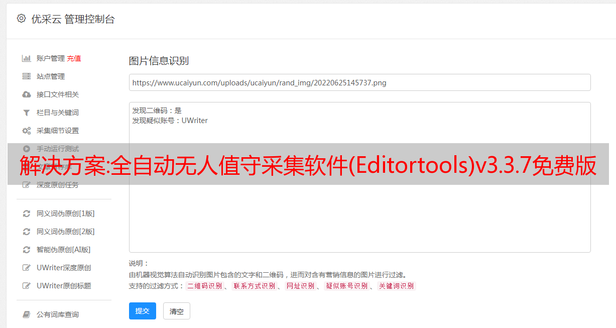Click the 联系方式识别 tag
The height and width of the screenshot is (328, 616).
pos(254,286)
